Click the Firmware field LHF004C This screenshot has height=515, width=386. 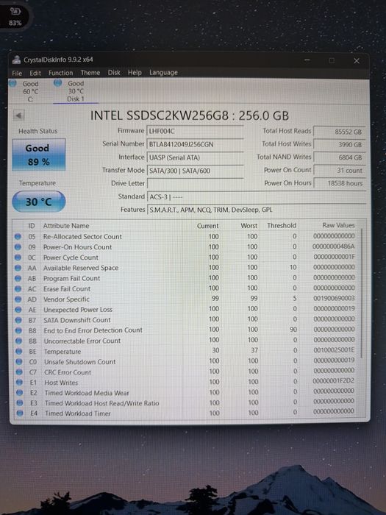click(196, 131)
